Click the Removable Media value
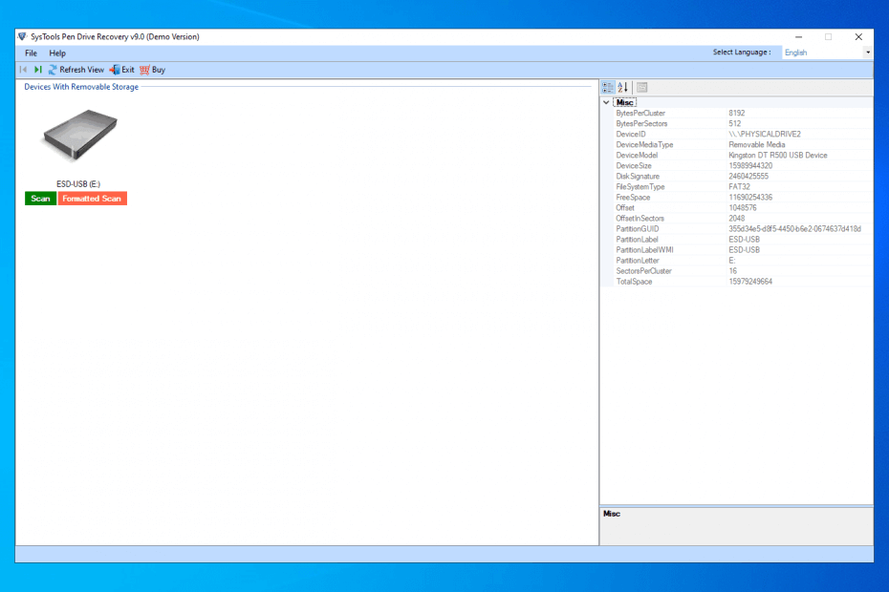The height and width of the screenshot is (592, 889). pos(757,145)
